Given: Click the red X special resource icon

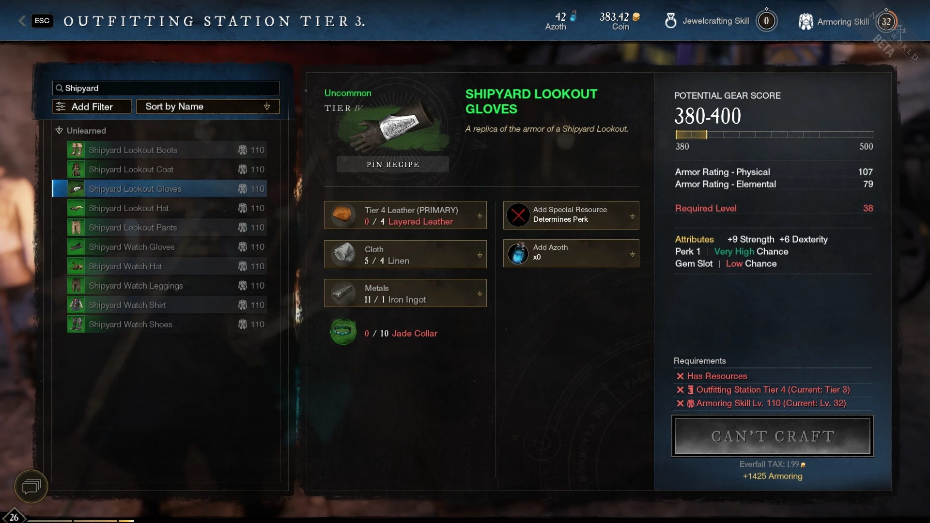Looking at the screenshot, I should click(x=518, y=215).
